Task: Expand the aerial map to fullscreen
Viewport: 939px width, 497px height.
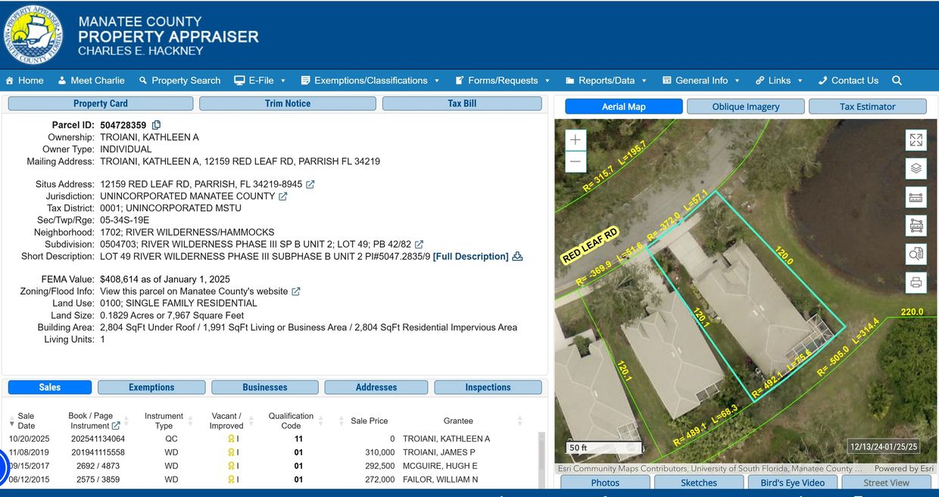Action: click(x=916, y=139)
